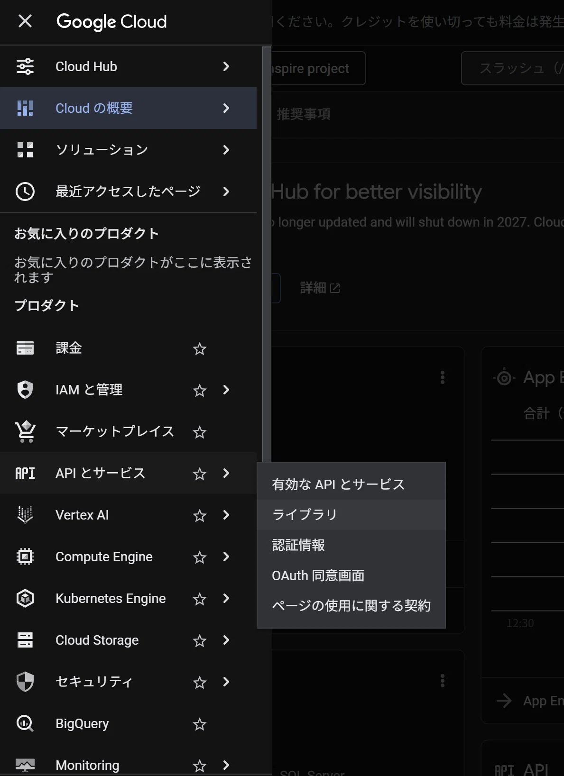Click the Cloud Storage icon
Screen dimensions: 564x776
coord(25,640)
